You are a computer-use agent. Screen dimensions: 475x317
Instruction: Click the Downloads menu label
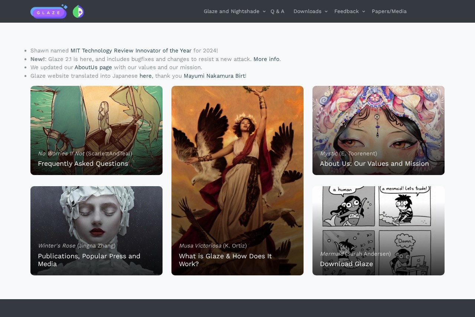[307, 12]
